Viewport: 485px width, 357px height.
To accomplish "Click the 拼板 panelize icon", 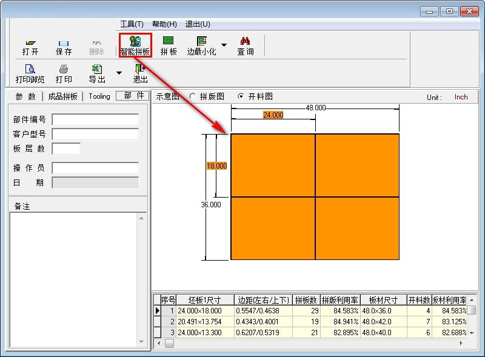I will 169,46.
